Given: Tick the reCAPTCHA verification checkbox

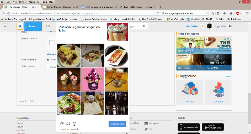Looking at the screenshot, I should coord(52,43).
